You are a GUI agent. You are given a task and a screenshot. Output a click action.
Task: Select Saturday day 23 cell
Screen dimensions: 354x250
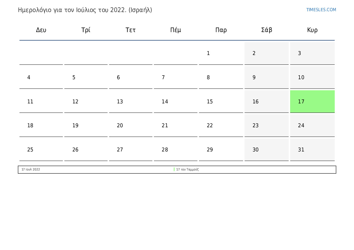[x=266, y=125]
